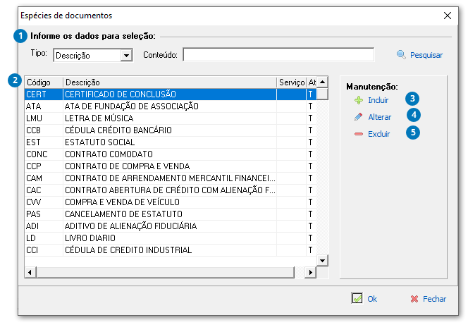
Task: Sort by the Descrição column header
Action: (x=169, y=82)
